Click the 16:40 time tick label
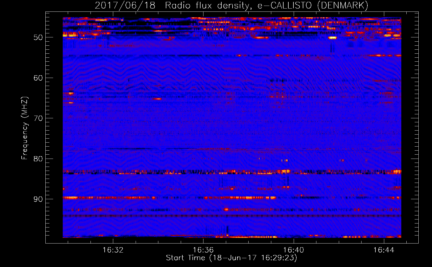Viewport: 432px width, 267px height. point(293,250)
